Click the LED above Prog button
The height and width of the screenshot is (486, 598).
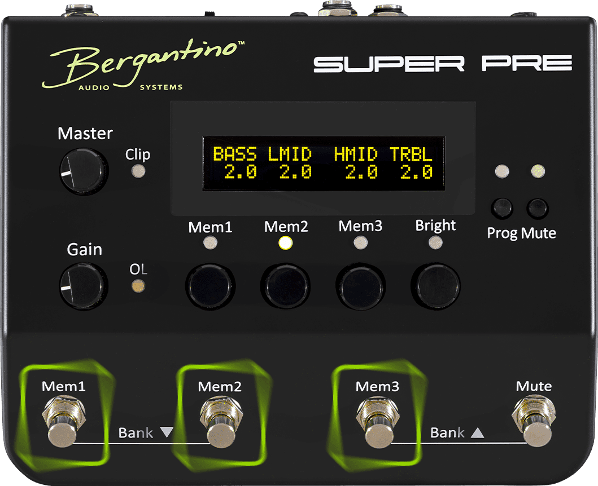(502, 171)
